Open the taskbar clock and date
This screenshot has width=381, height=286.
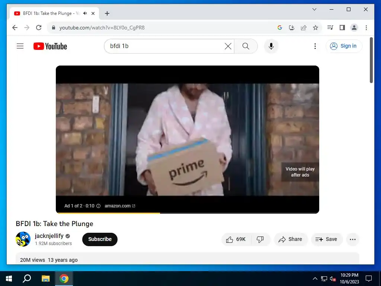(x=349, y=279)
